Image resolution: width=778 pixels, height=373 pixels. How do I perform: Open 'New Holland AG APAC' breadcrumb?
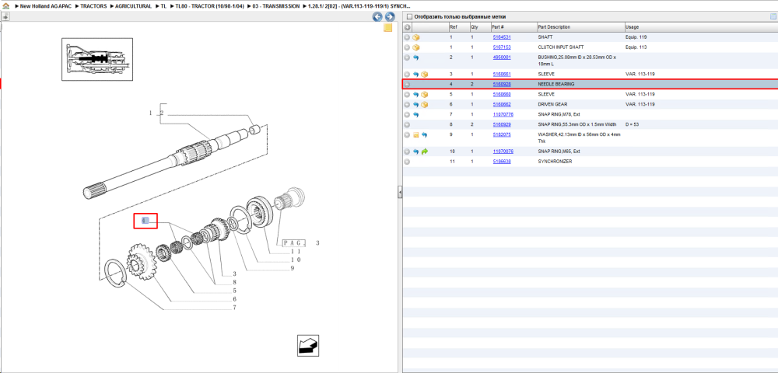point(47,6)
